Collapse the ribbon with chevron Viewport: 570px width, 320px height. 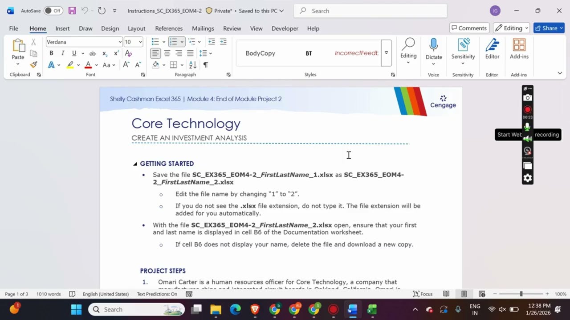tap(560, 73)
